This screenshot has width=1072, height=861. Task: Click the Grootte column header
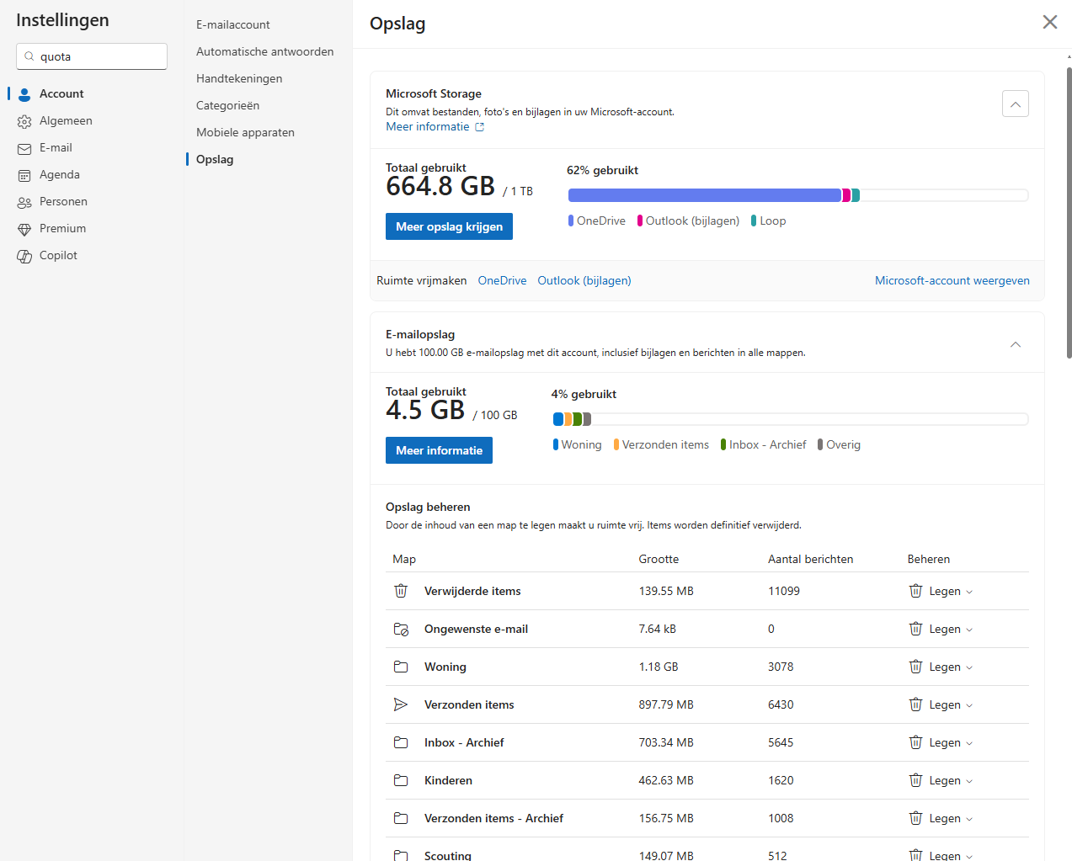tap(659, 559)
